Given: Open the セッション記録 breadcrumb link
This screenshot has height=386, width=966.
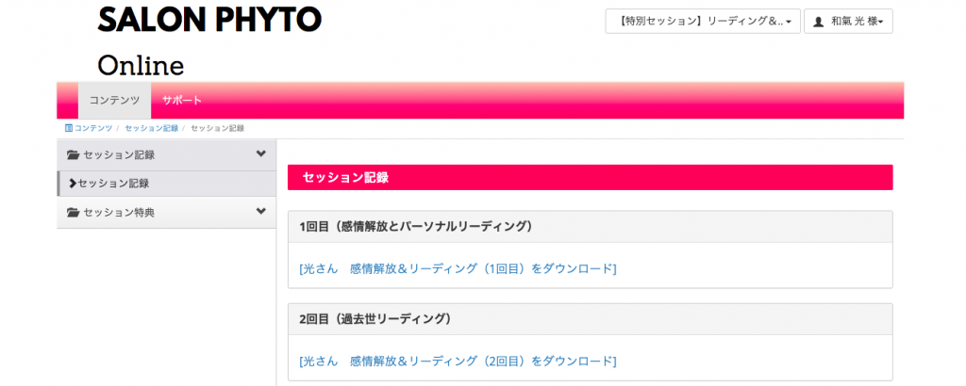Looking at the screenshot, I should pos(152,128).
